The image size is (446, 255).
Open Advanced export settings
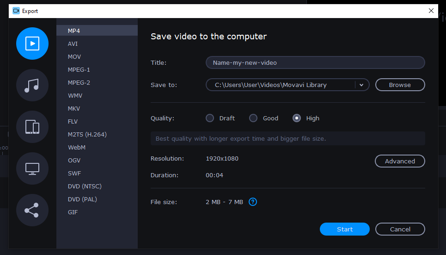pyautogui.click(x=400, y=161)
